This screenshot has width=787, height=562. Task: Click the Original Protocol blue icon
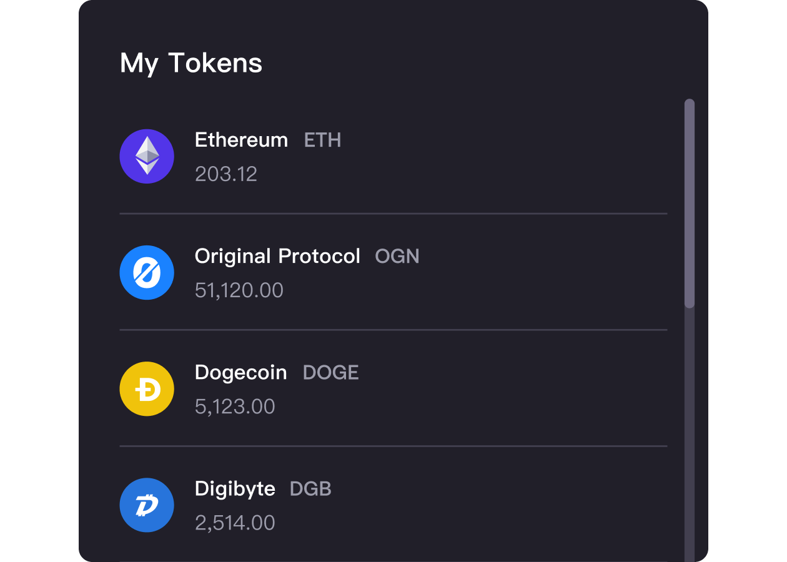point(147,272)
